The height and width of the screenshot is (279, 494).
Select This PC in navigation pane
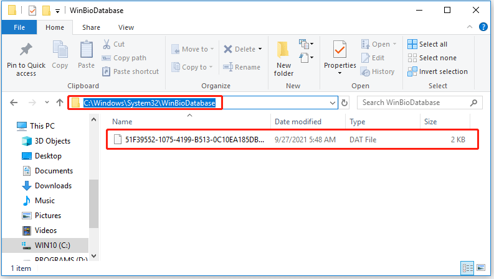point(36,126)
